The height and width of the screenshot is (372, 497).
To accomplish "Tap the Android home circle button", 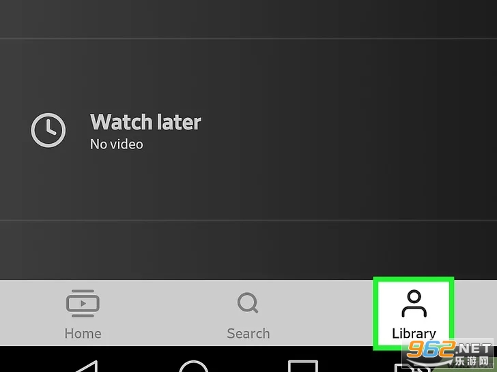I will [193, 367].
